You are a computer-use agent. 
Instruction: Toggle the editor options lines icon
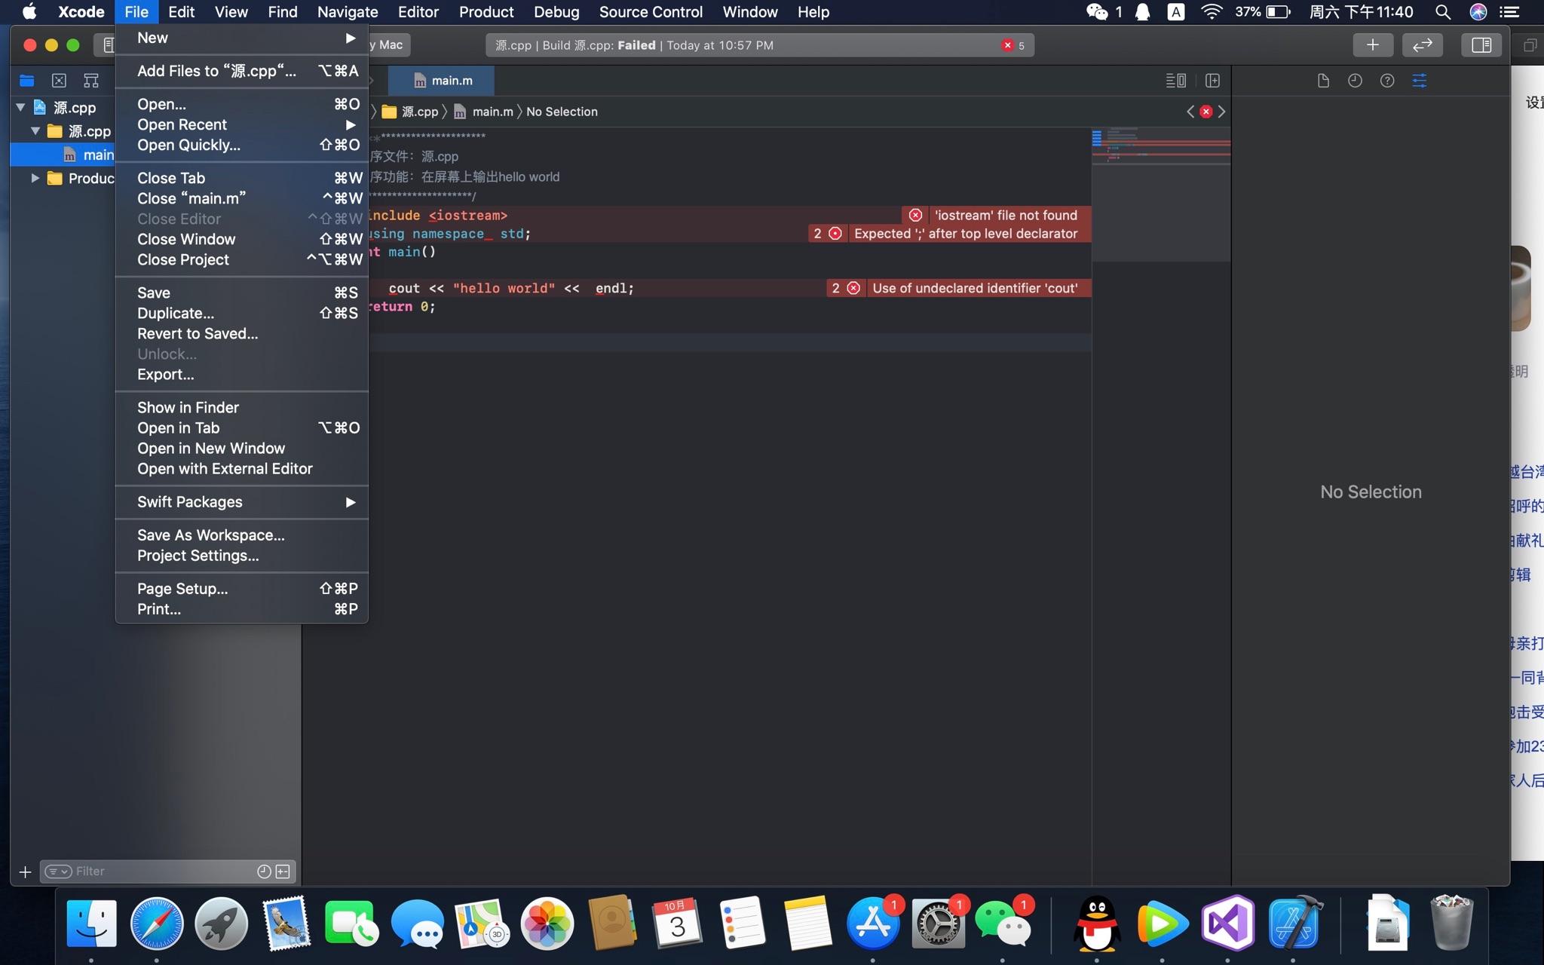[1175, 81]
